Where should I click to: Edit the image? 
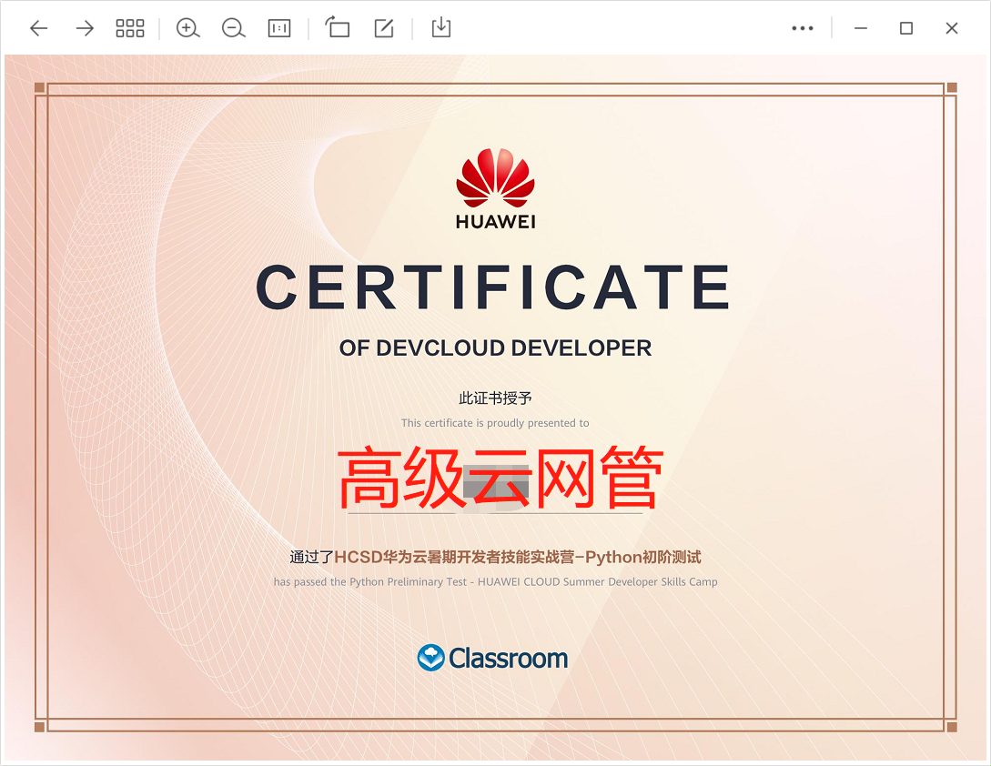pyautogui.click(x=384, y=28)
